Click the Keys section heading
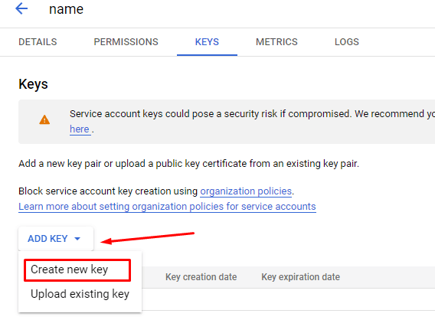The image size is (435, 320). 33,84
